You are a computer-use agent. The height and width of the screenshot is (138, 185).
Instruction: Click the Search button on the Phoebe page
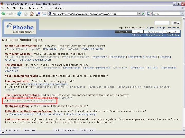pyautogui.click(x=175, y=23)
